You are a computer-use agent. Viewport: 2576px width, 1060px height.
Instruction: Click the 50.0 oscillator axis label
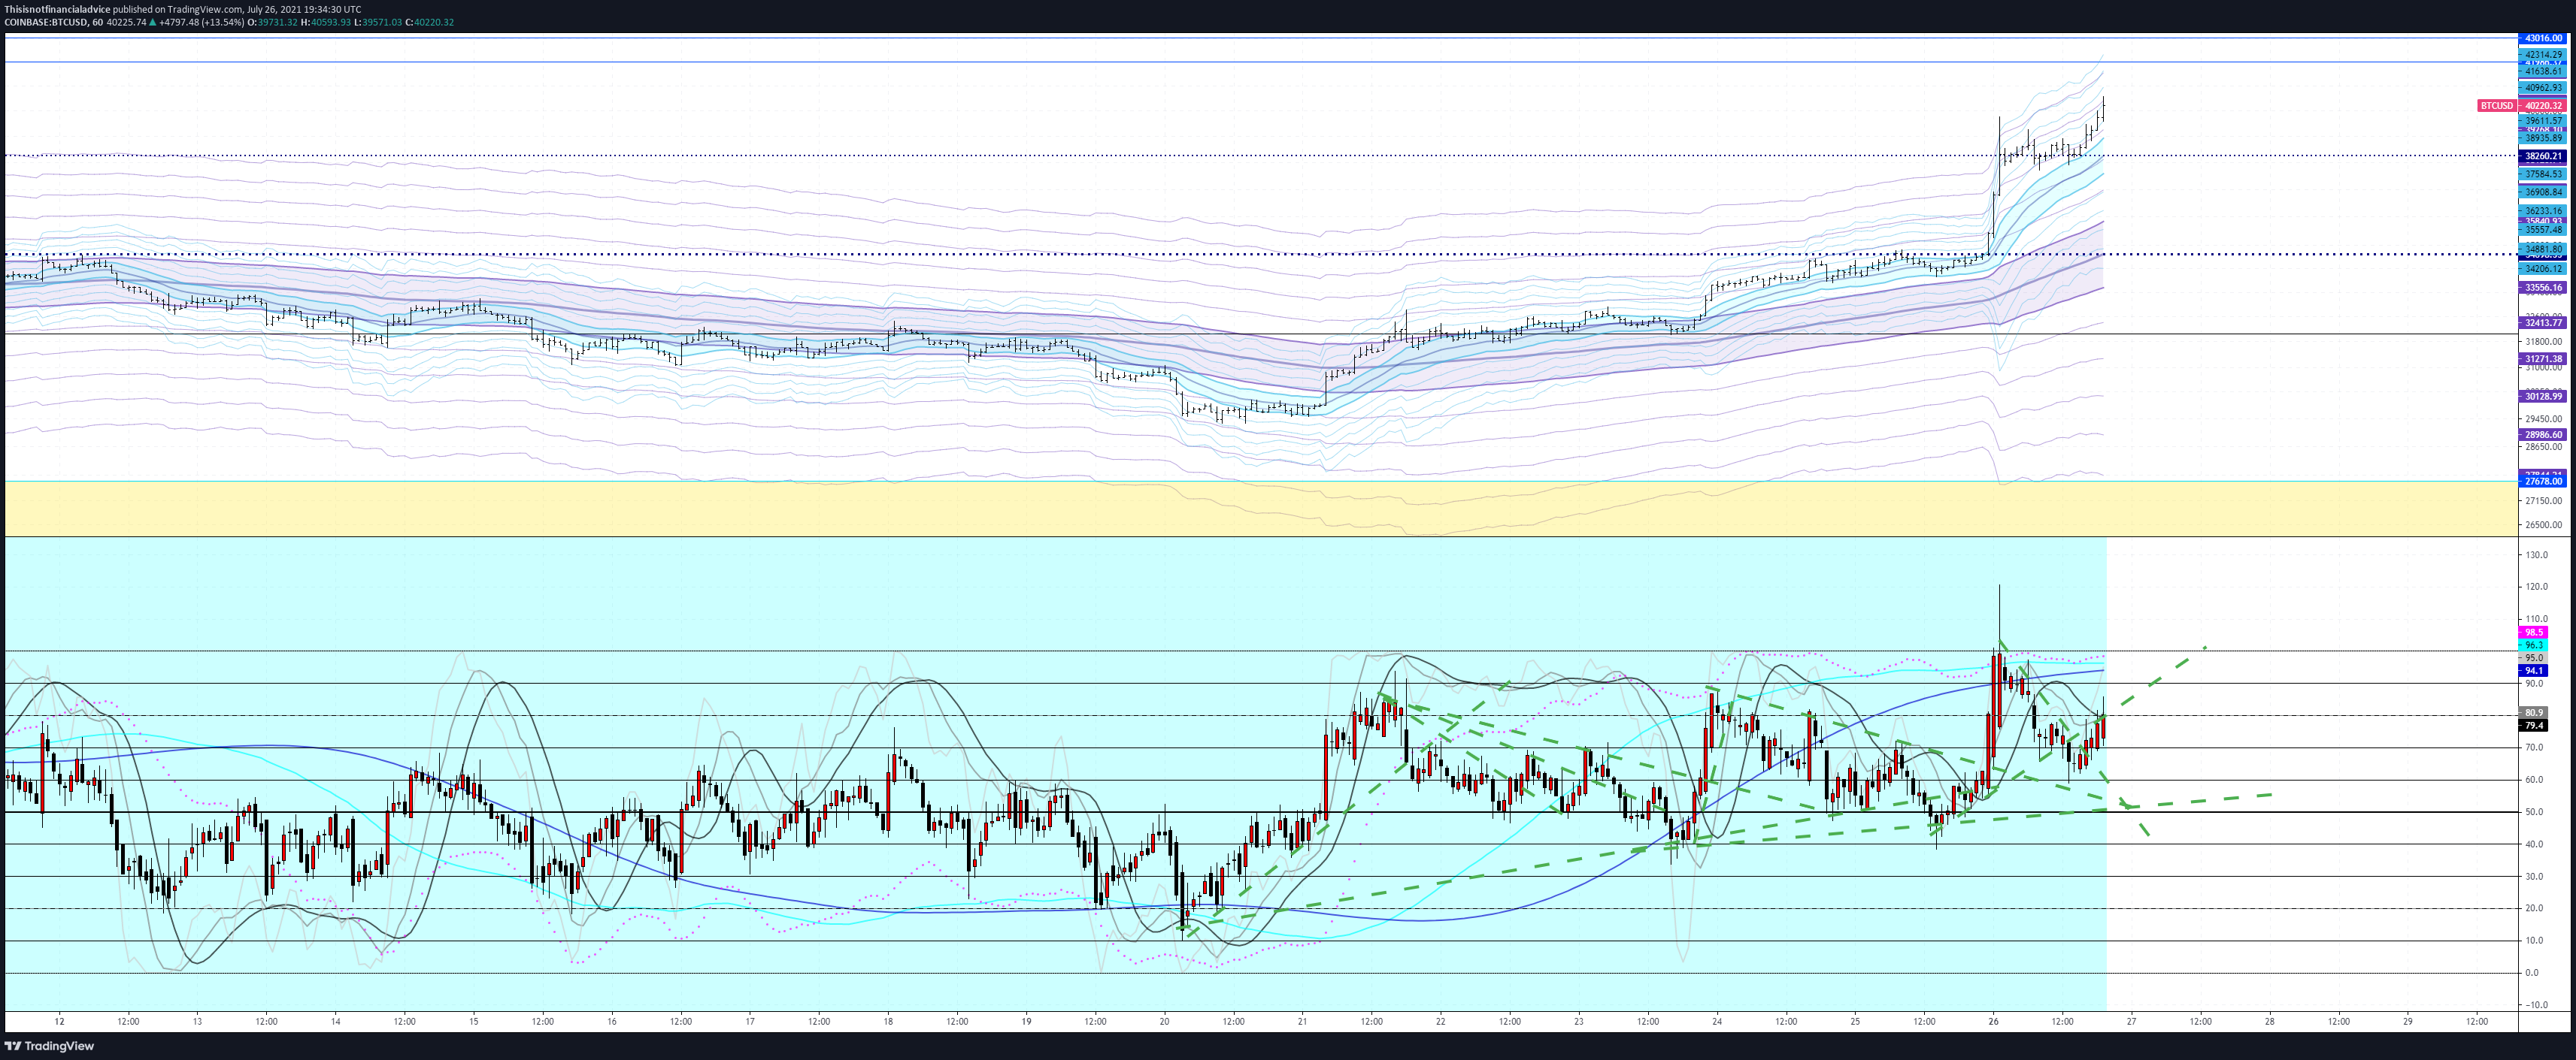click(2534, 812)
